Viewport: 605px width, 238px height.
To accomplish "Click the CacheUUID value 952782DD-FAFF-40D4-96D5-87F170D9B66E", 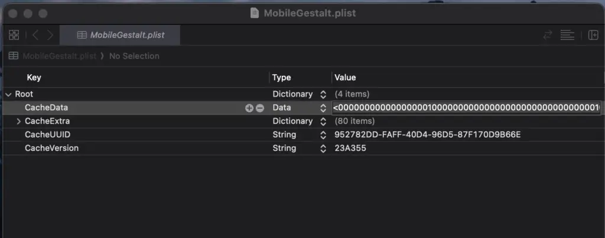I will 428,135.
